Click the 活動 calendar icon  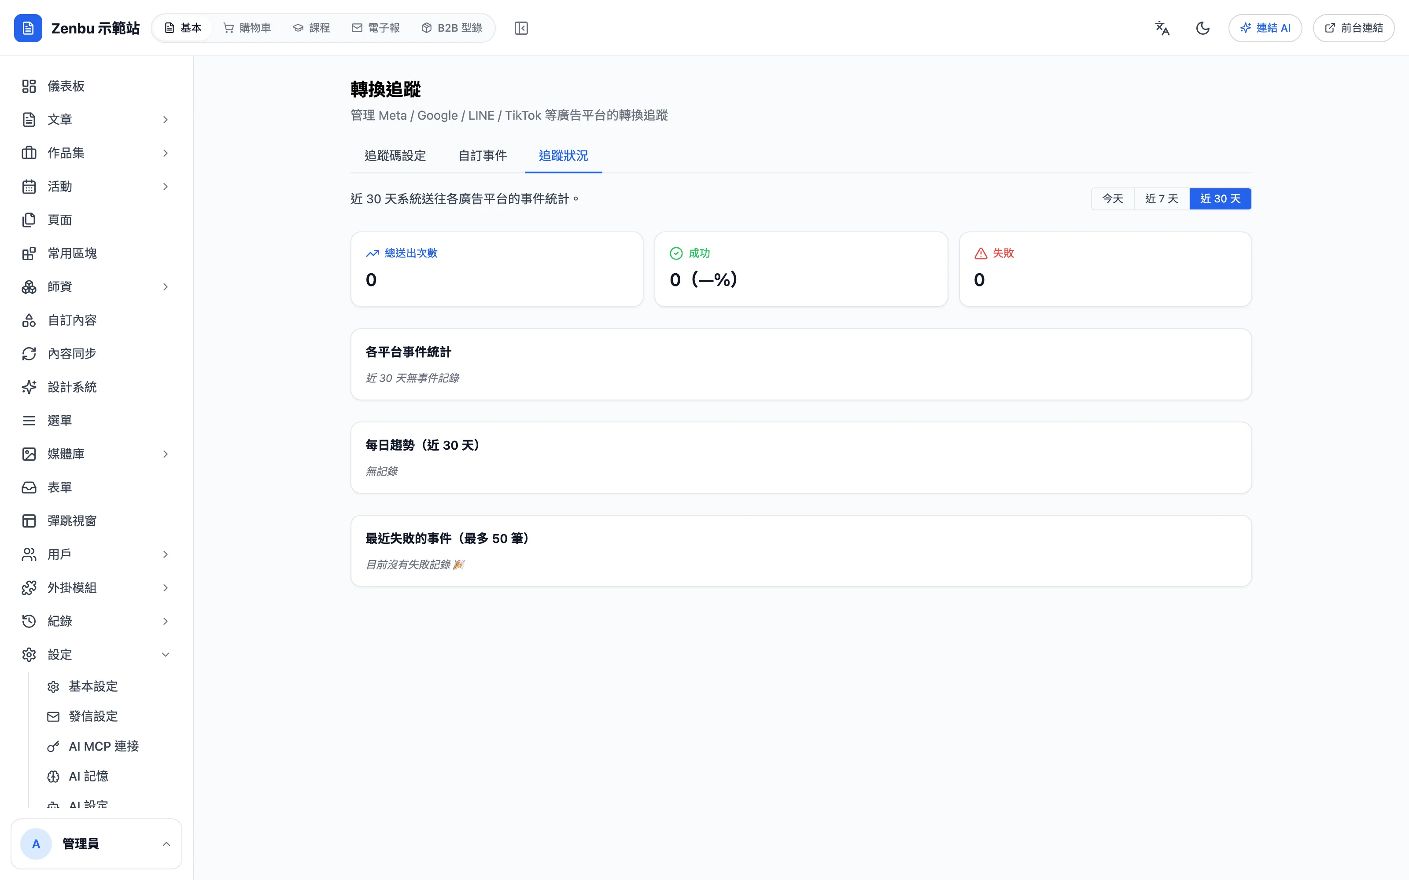pos(29,186)
